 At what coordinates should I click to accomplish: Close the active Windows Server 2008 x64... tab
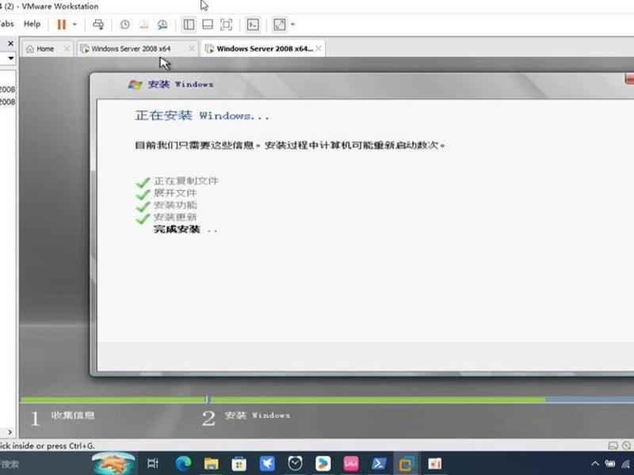[x=319, y=49]
